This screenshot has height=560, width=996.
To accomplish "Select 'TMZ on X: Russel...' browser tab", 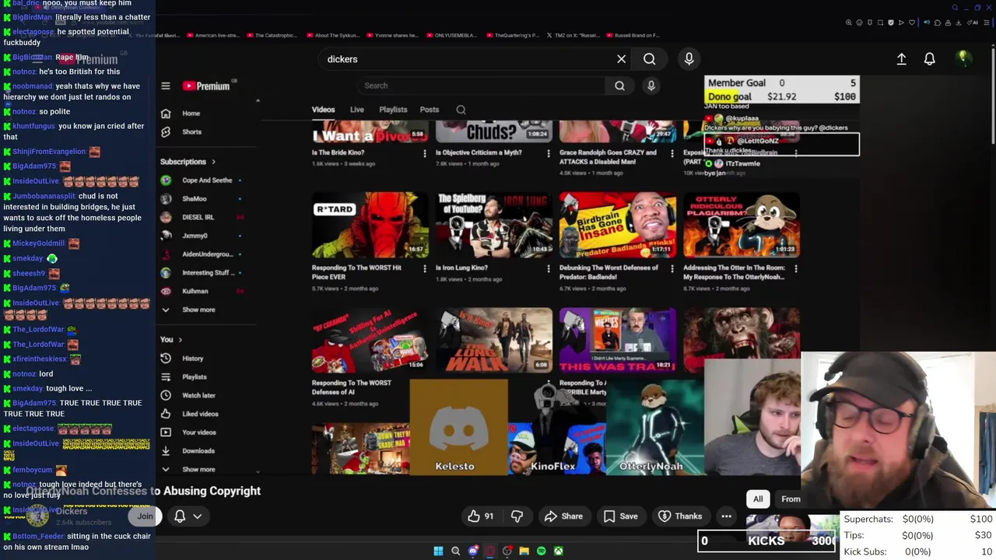I will tap(572, 35).
